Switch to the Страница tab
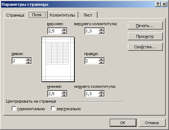 (15, 15)
